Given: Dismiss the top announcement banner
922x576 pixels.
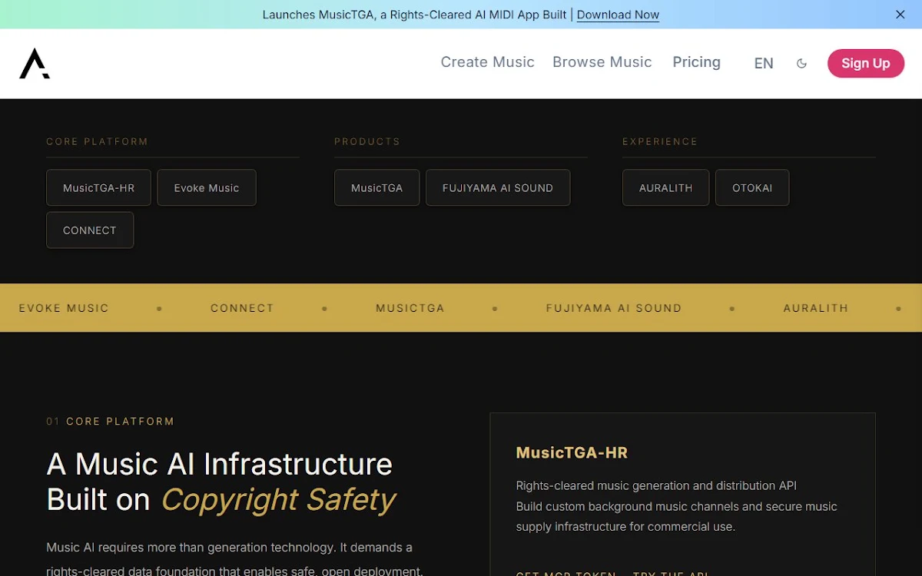Looking at the screenshot, I should (x=900, y=15).
